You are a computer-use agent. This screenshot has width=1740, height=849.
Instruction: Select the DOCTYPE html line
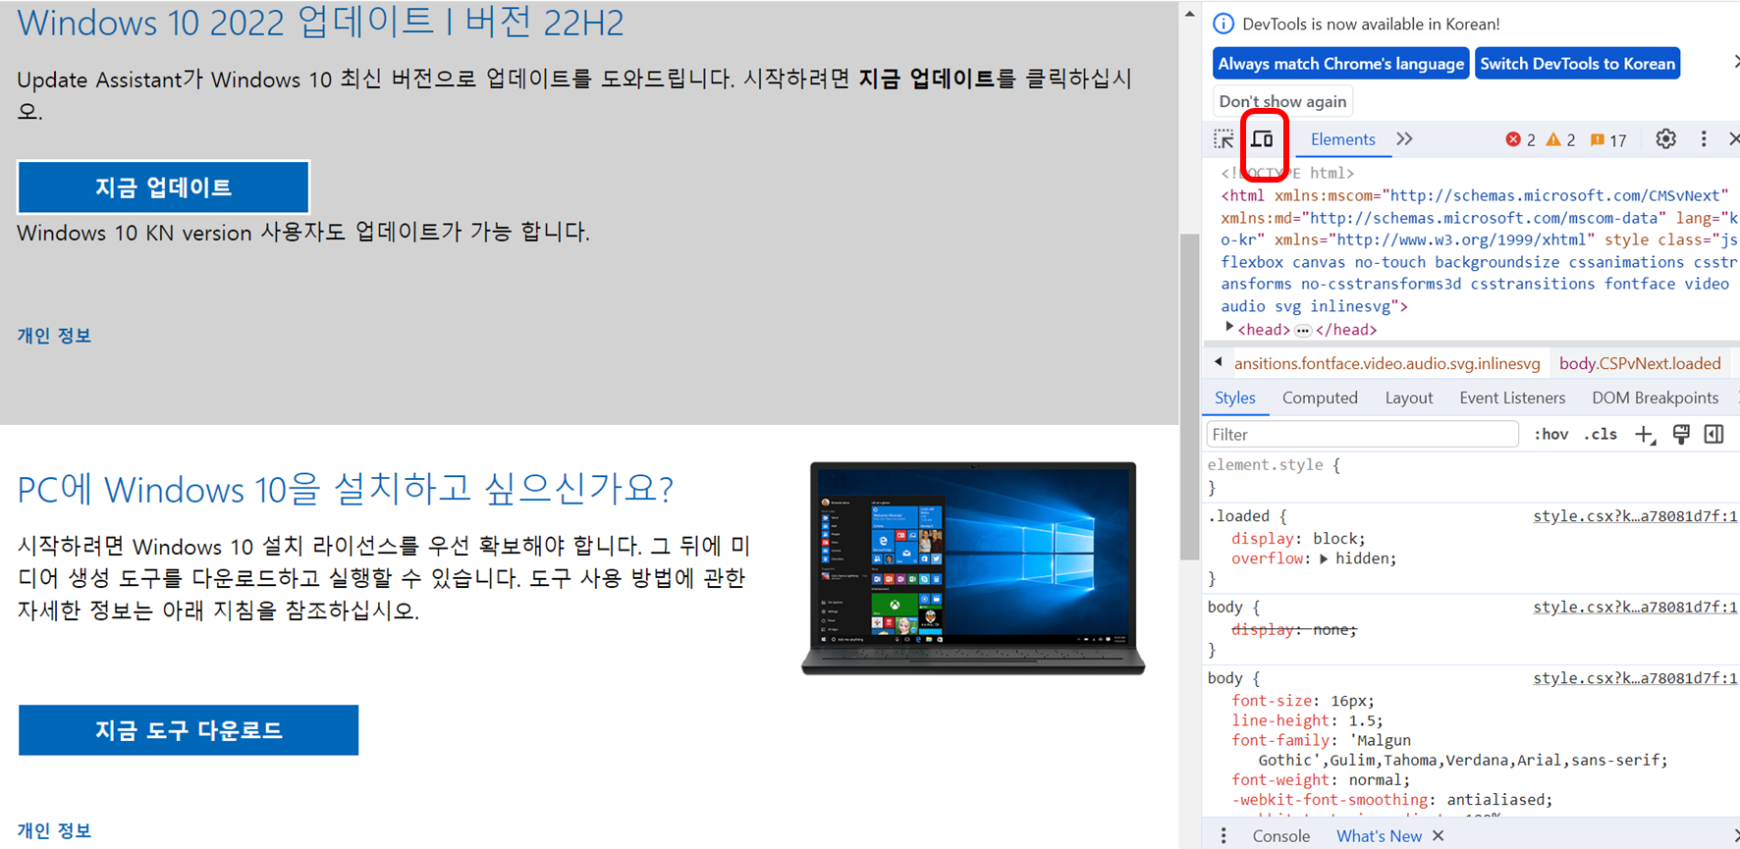[1287, 173]
